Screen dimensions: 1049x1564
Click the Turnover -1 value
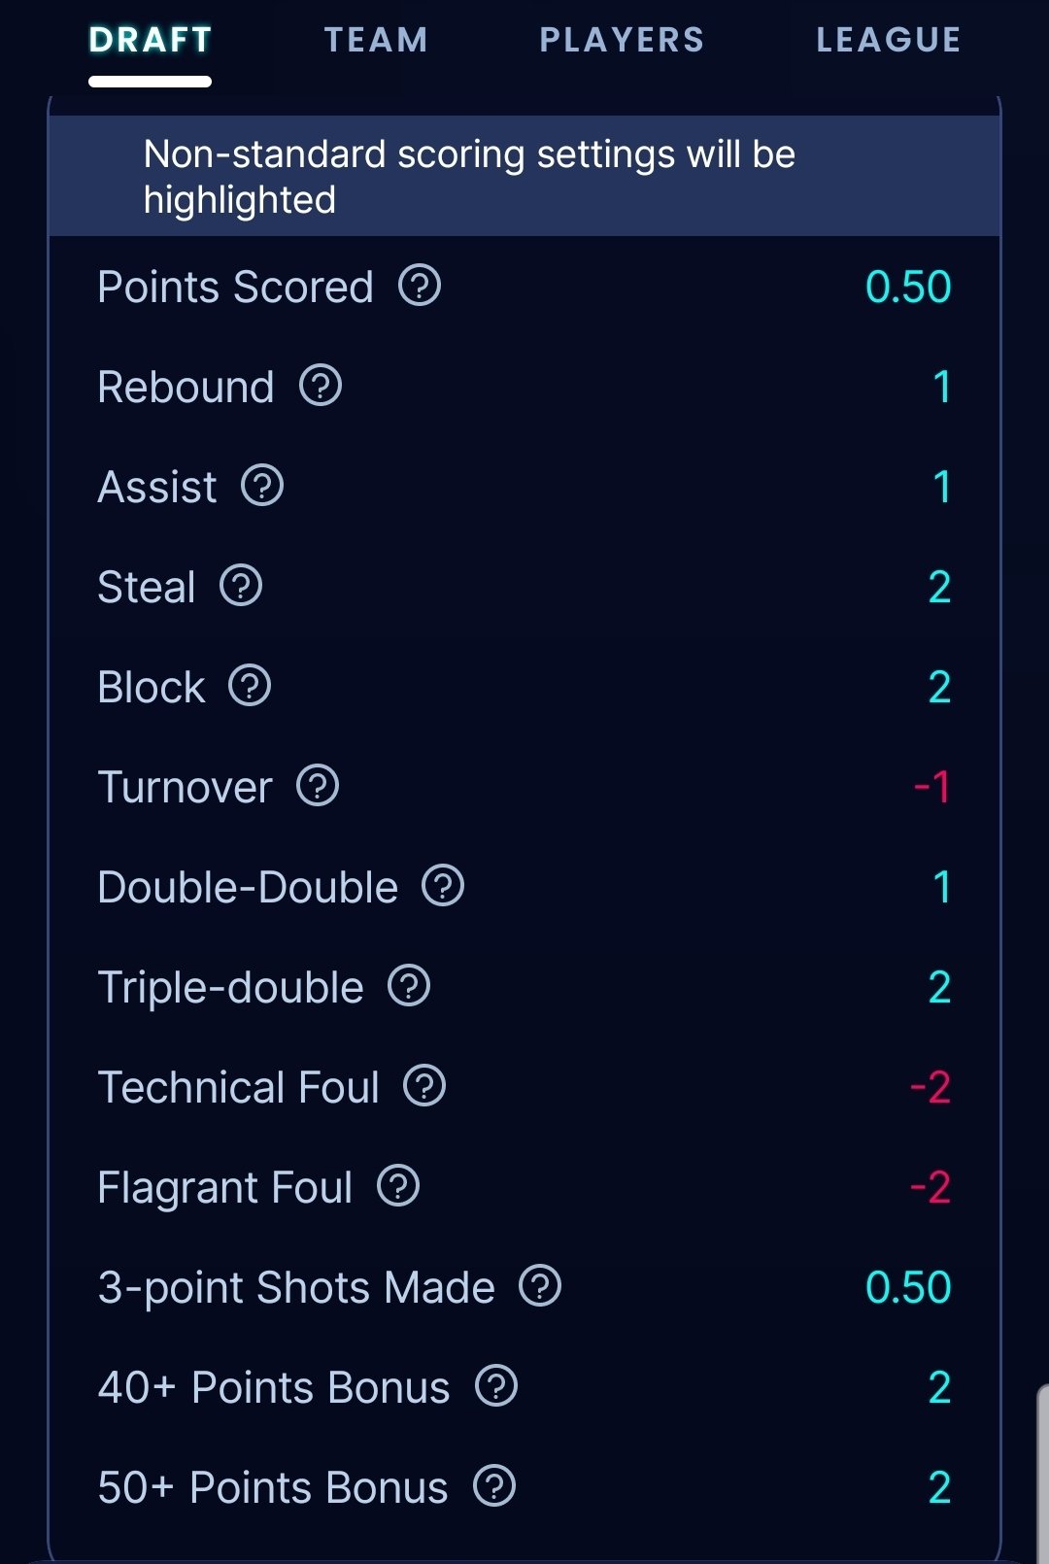tap(931, 787)
